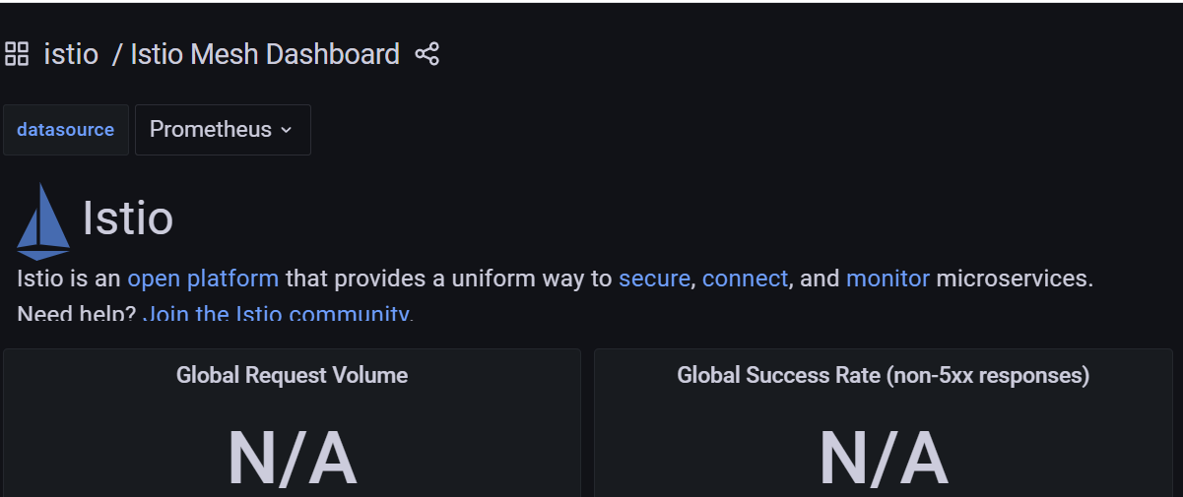The height and width of the screenshot is (497, 1183).
Task: Open the istio folder breadcrumb
Action: click(71, 54)
